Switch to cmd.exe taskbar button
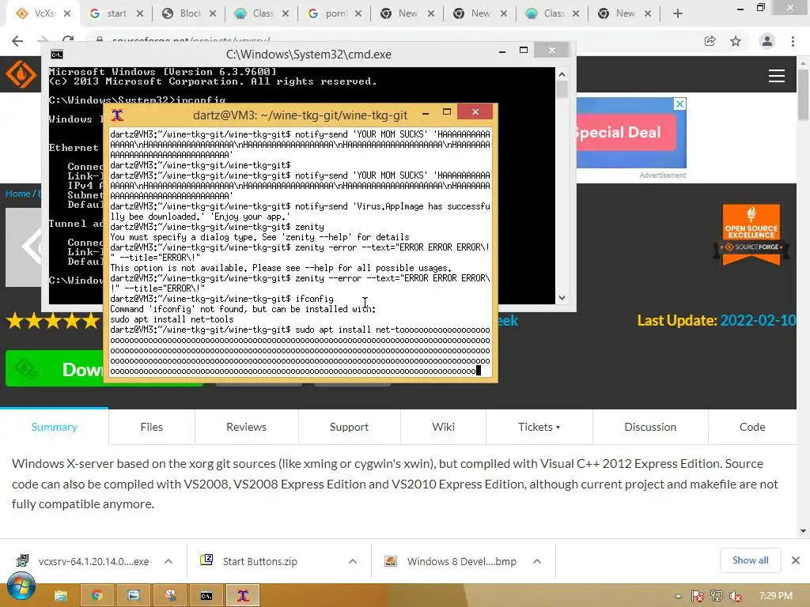Image resolution: width=810 pixels, height=607 pixels. [206, 596]
